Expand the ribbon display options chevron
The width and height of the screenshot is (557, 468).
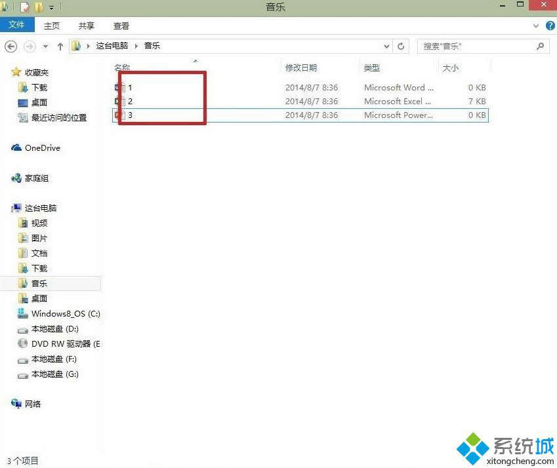click(x=535, y=26)
